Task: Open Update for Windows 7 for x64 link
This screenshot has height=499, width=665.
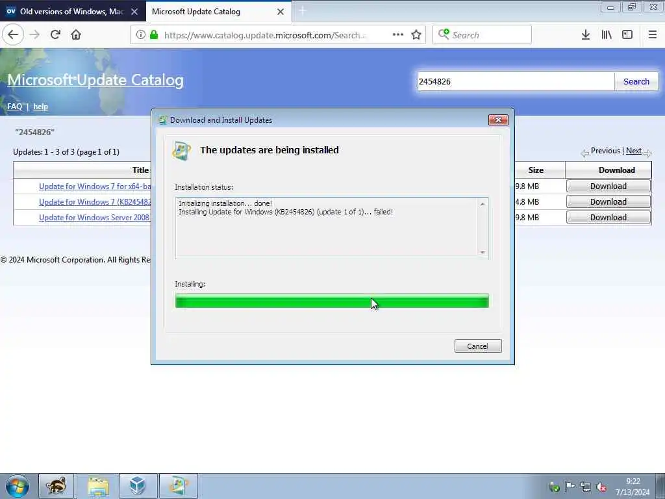Action: [x=95, y=186]
